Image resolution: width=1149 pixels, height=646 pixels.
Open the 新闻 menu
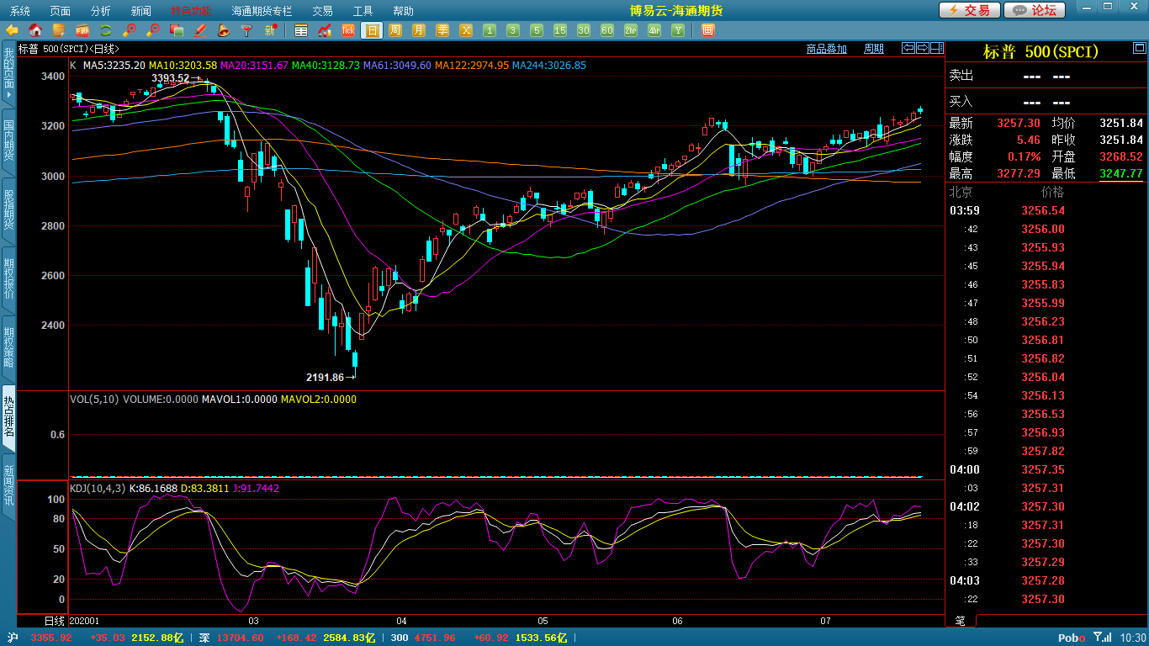tap(141, 11)
